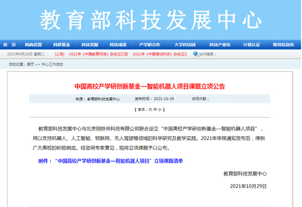Open the 教育信息化 section
This screenshot has height=207, width=302.
[x=283, y=45]
